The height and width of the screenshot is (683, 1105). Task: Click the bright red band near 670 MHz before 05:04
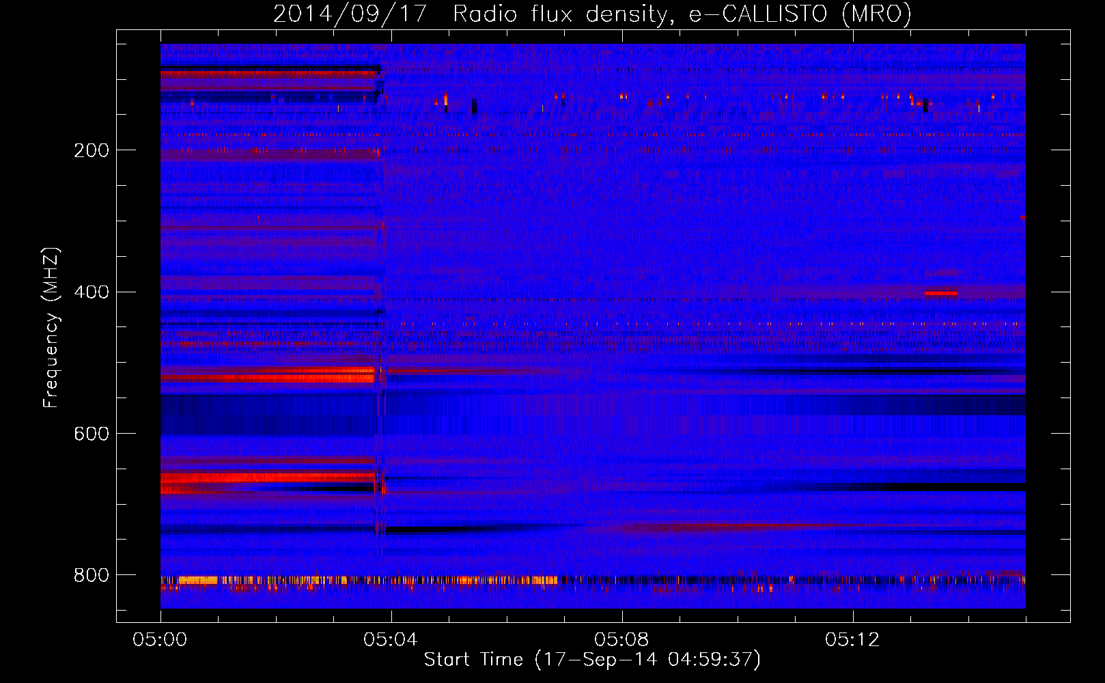[268, 478]
